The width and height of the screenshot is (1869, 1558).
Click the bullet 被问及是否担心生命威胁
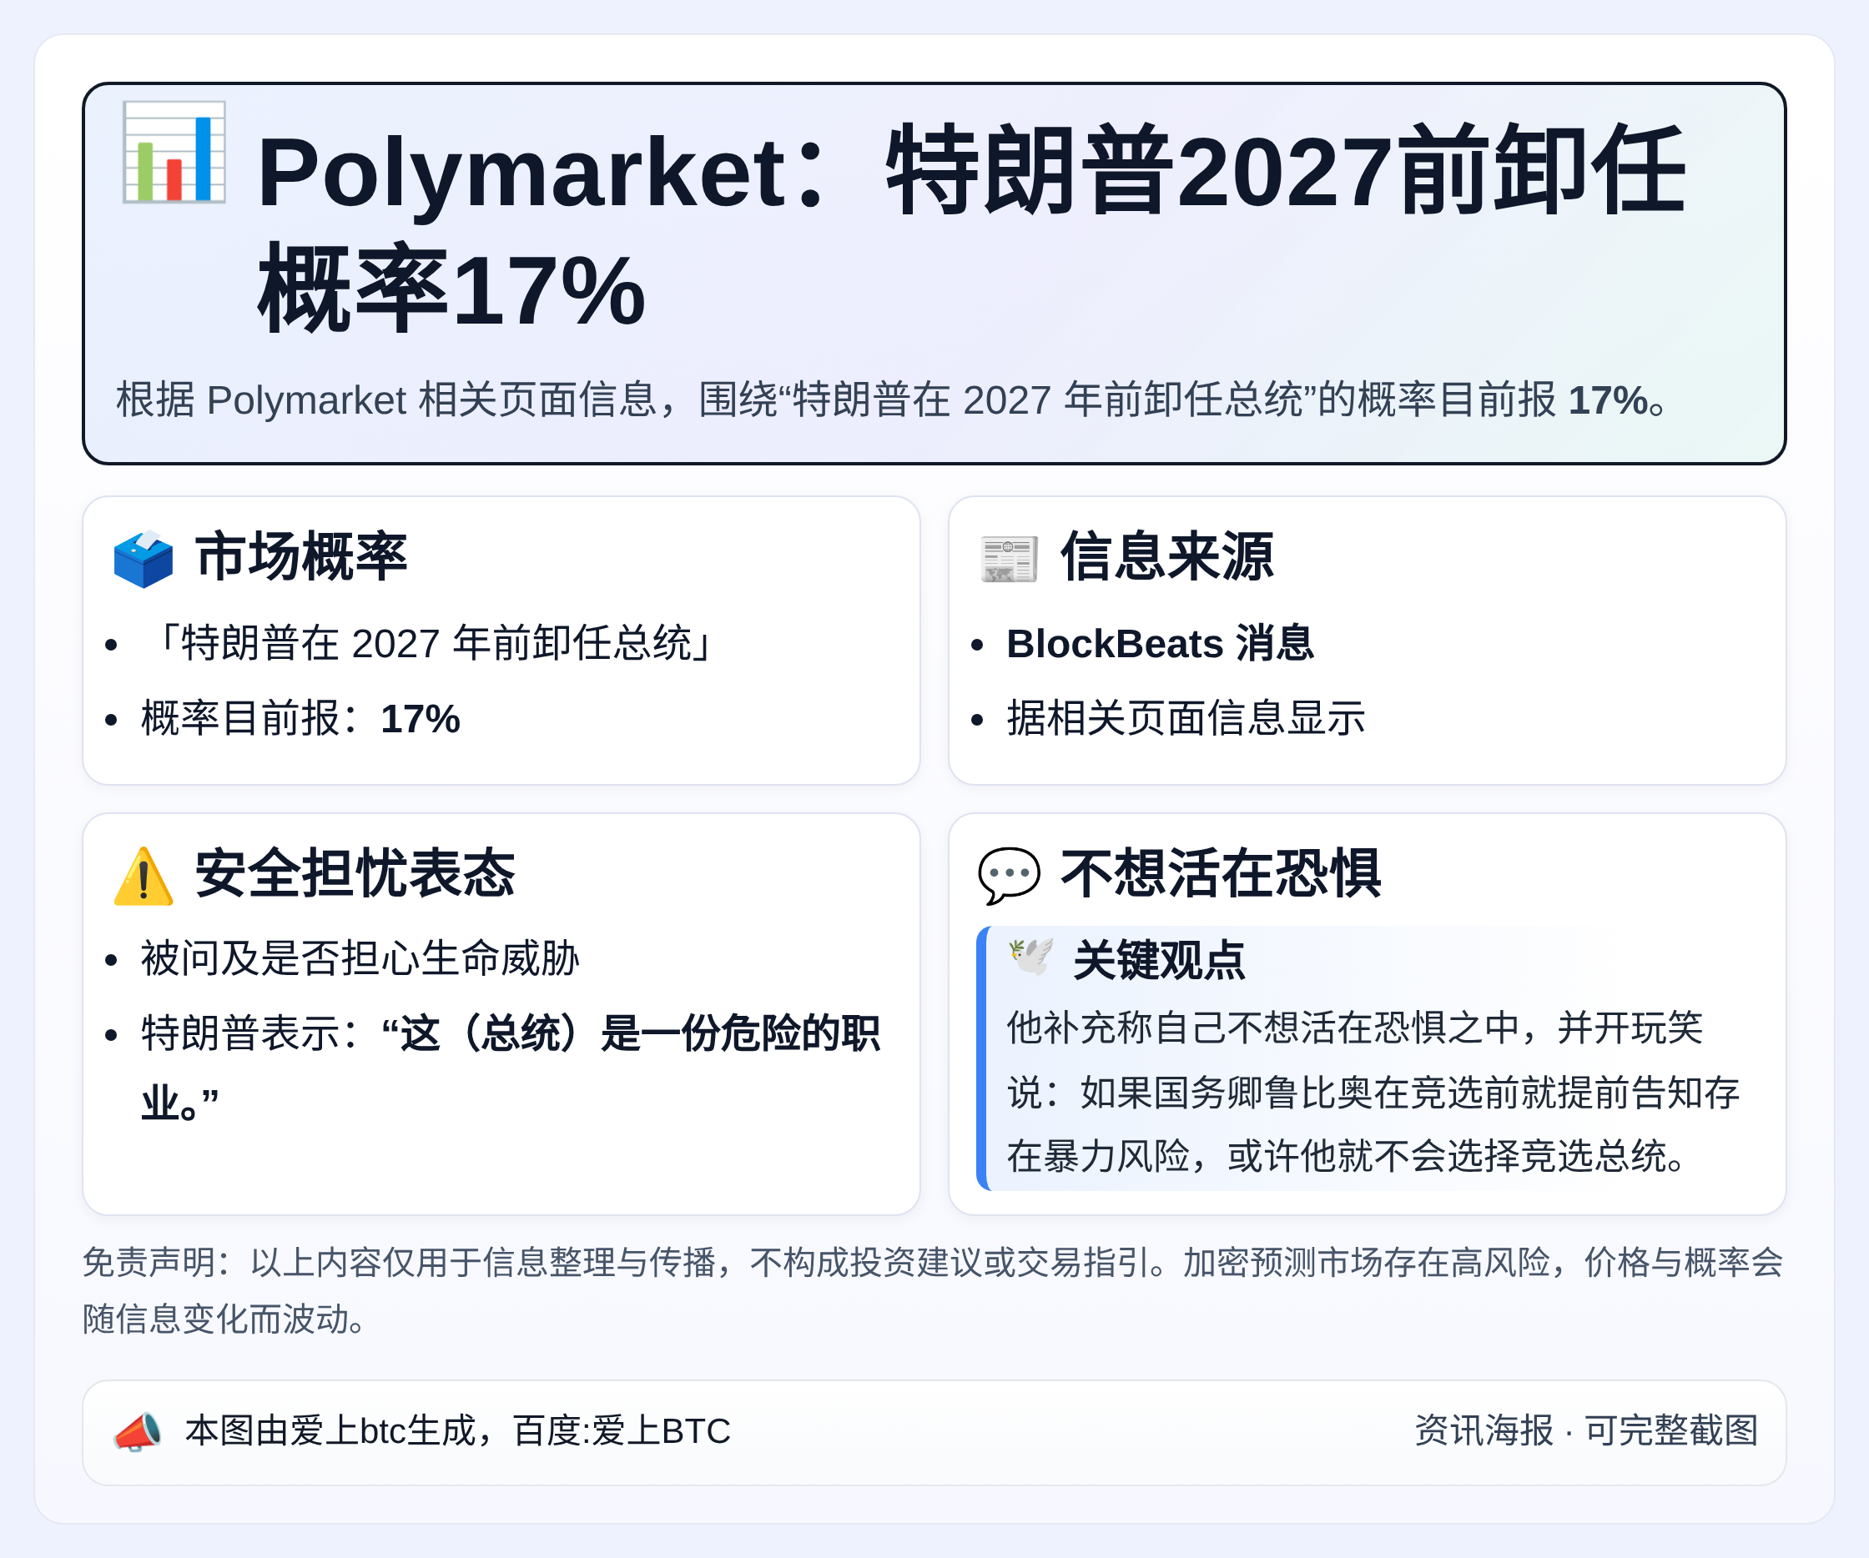[x=360, y=959]
